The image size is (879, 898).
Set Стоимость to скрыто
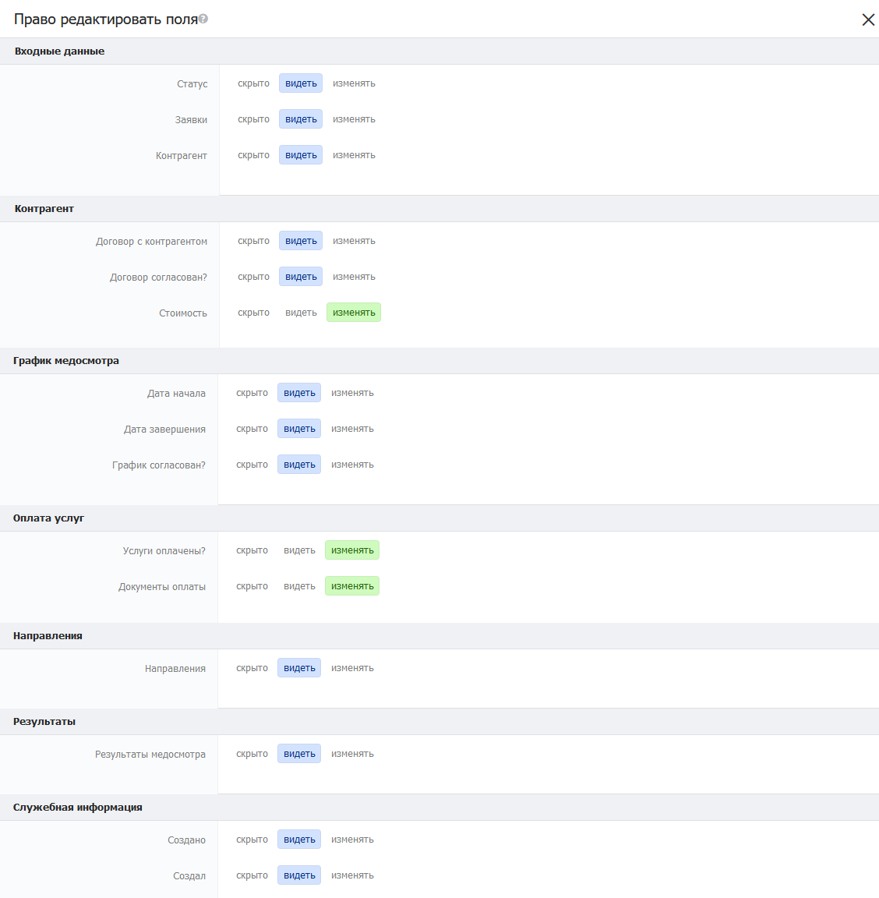point(254,313)
